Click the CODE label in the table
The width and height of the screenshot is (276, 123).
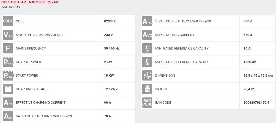point(20,21)
